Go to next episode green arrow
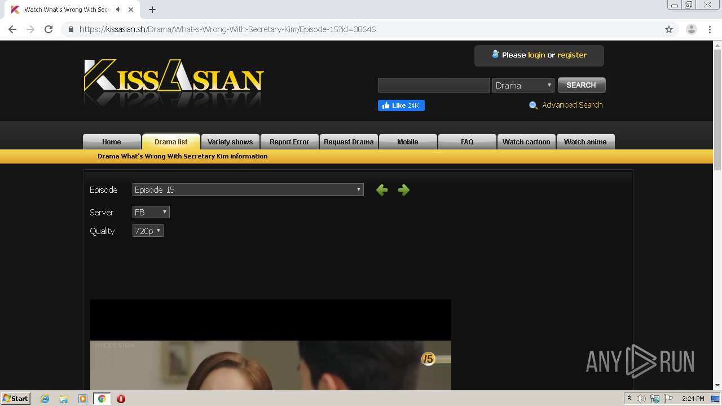Screen dimensions: 722x406 click(x=403, y=190)
